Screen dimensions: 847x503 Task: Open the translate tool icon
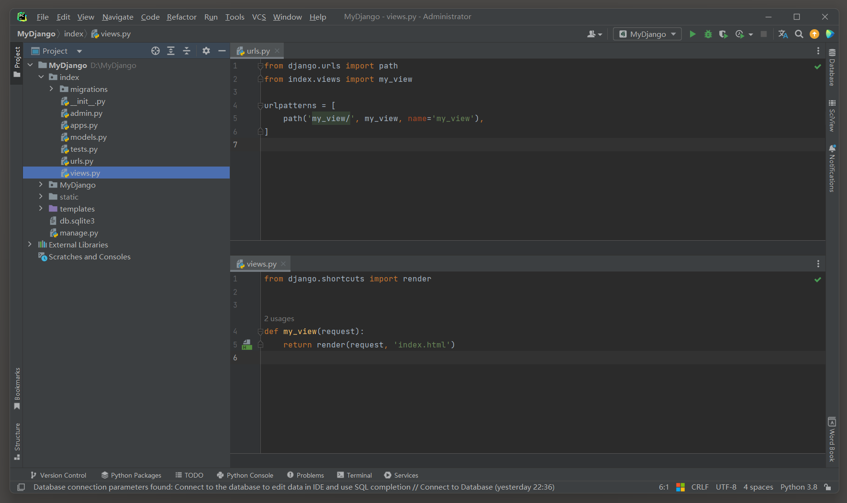783,34
